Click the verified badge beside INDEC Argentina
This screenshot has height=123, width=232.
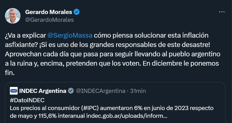coord(71,91)
